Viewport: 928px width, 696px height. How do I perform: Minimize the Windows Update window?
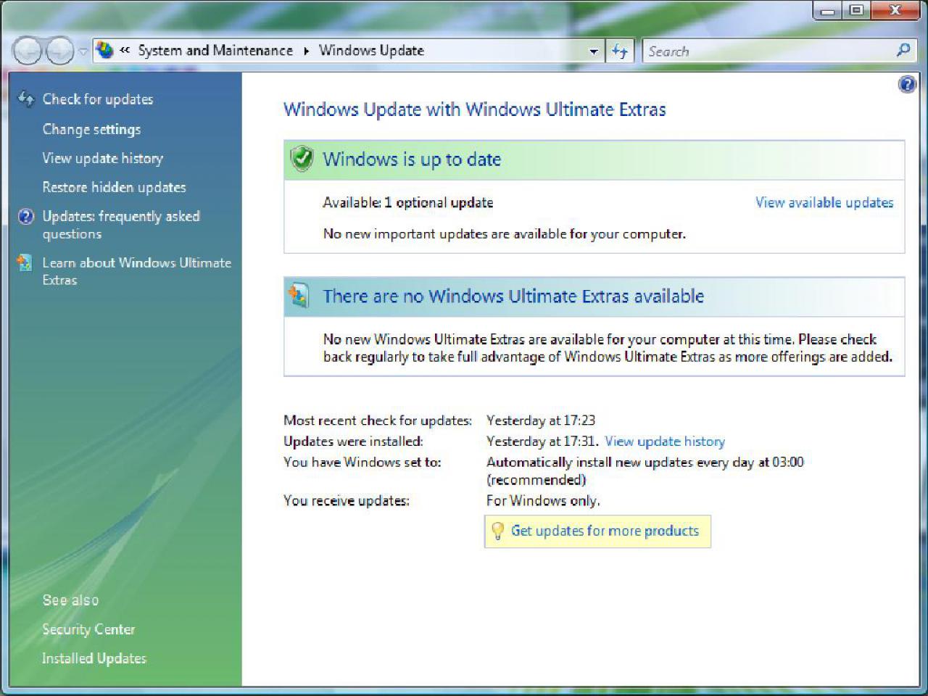click(827, 10)
